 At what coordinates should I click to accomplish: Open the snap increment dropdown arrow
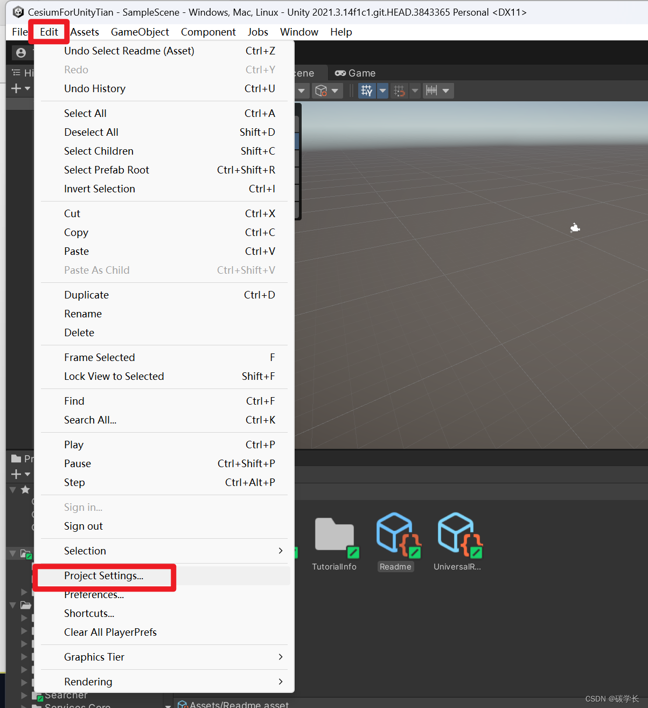pos(446,91)
